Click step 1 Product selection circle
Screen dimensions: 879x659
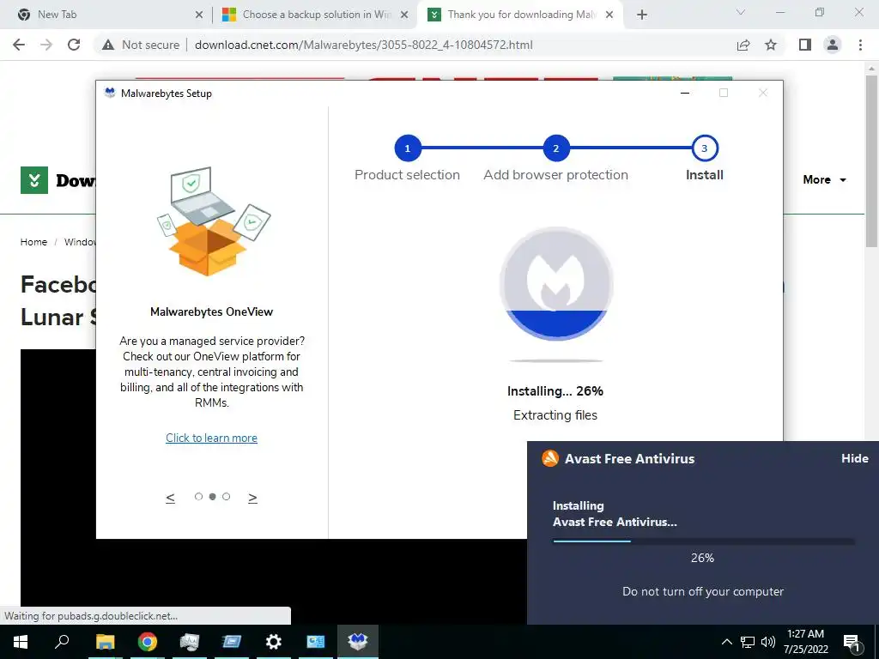[408, 148]
